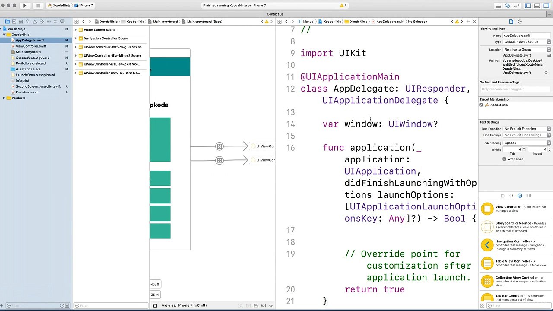Toggle document outline at canvas bottom
The image size is (553, 311).
(x=155, y=305)
